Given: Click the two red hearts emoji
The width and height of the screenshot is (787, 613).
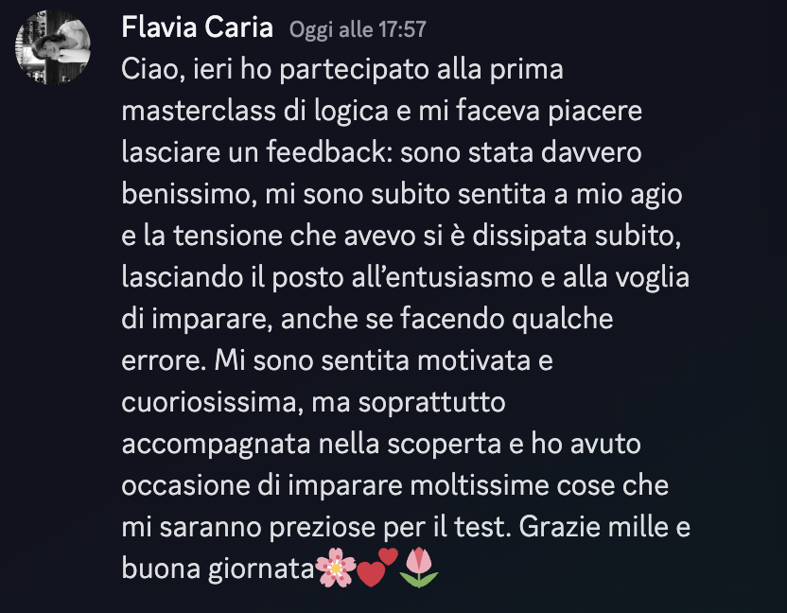Looking at the screenshot, I should (x=377, y=568).
